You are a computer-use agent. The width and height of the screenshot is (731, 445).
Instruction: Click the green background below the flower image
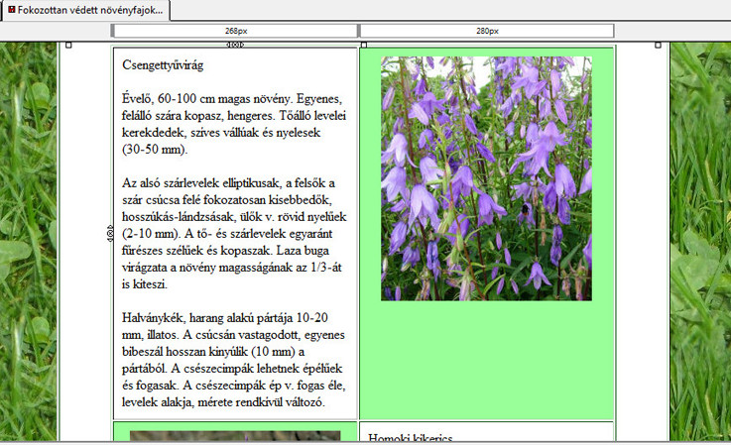pos(486,357)
